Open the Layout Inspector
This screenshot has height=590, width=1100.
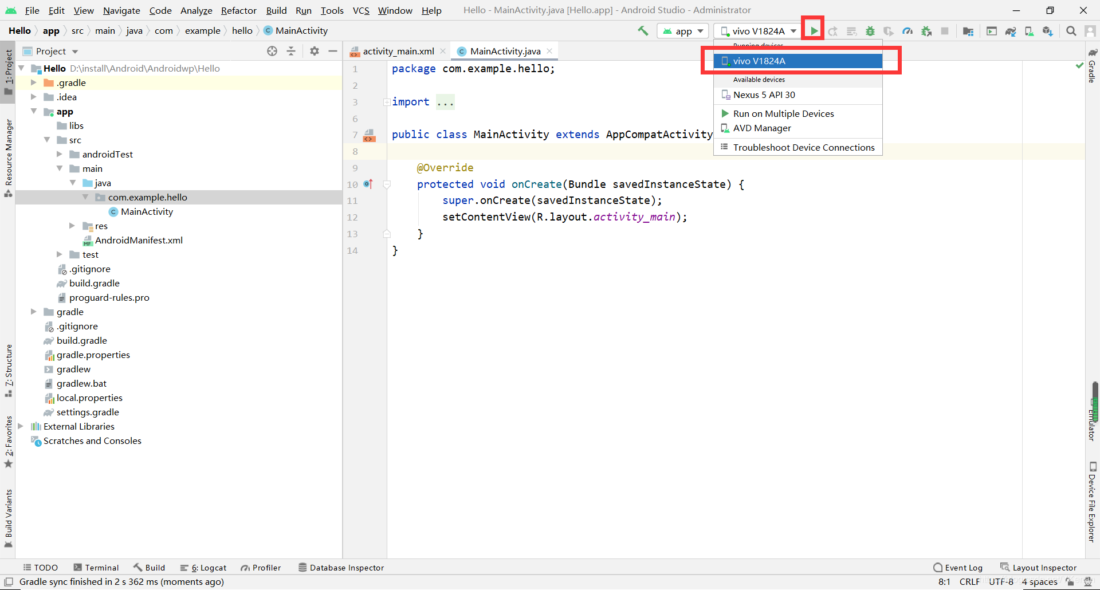point(1039,568)
